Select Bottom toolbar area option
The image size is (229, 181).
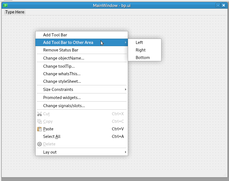143,58
